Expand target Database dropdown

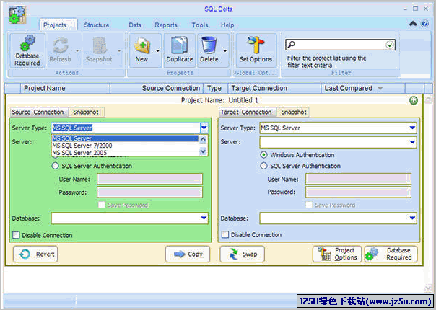click(412, 218)
